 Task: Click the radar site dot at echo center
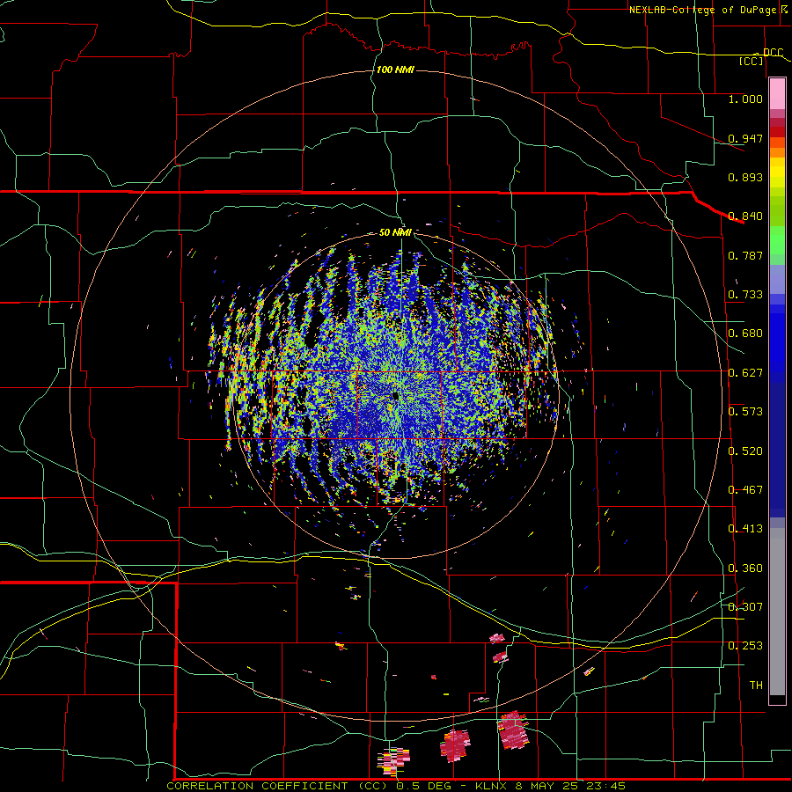point(395,397)
